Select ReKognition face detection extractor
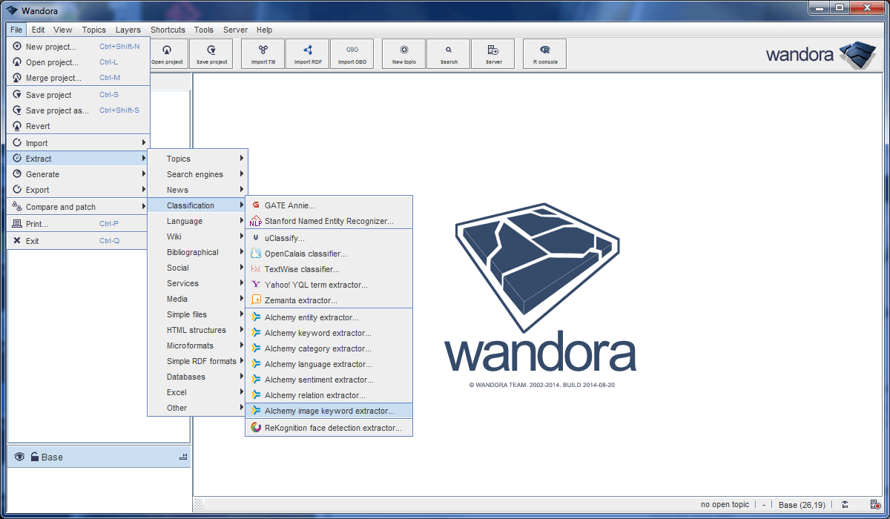The width and height of the screenshot is (890, 519). click(x=332, y=428)
